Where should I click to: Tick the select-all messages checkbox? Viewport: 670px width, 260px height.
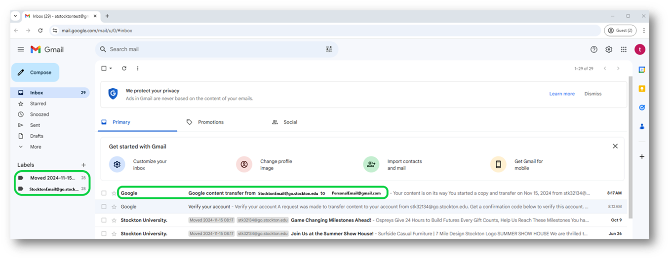coord(104,69)
